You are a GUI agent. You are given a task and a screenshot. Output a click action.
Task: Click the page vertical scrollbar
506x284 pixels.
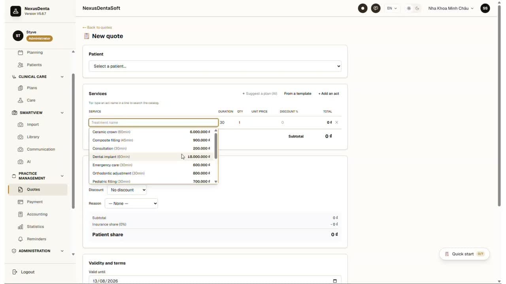pyautogui.click(x=500, y=106)
